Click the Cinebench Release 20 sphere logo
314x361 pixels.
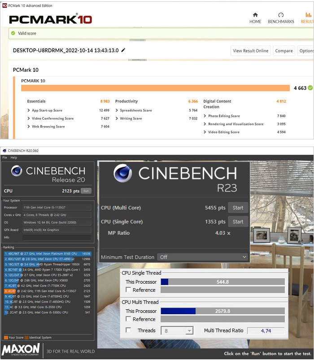[x=17, y=171]
